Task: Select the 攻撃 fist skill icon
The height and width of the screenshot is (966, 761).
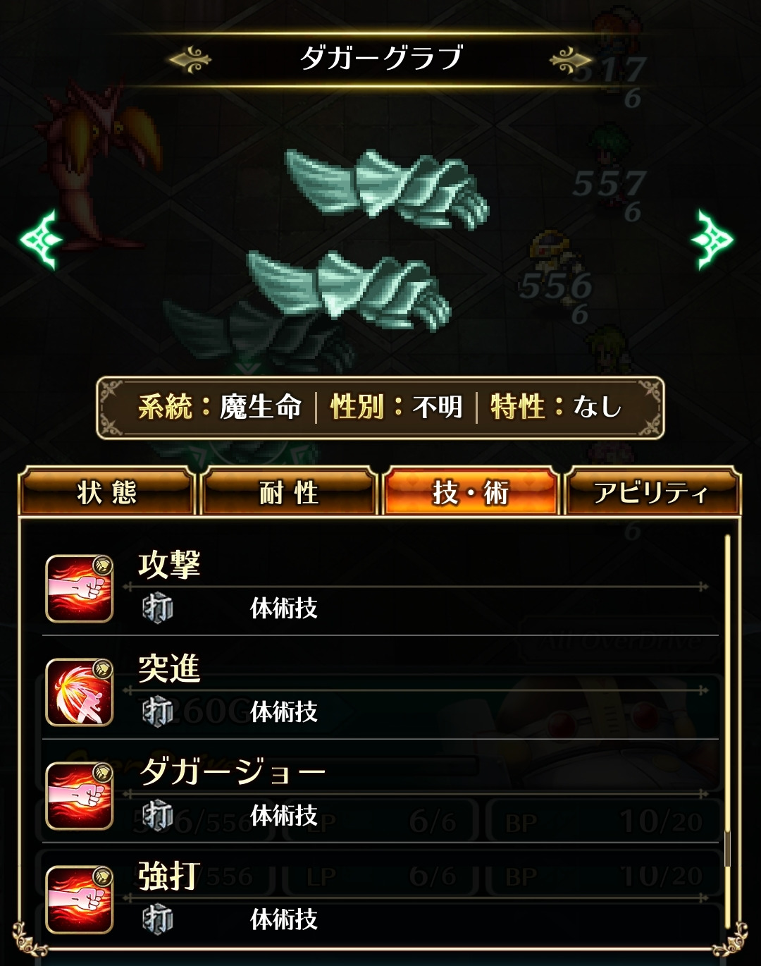Action: [x=80, y=589]
